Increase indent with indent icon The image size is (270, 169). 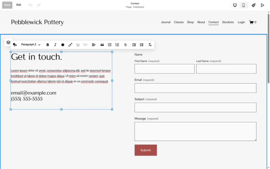(x=142, y=45)
